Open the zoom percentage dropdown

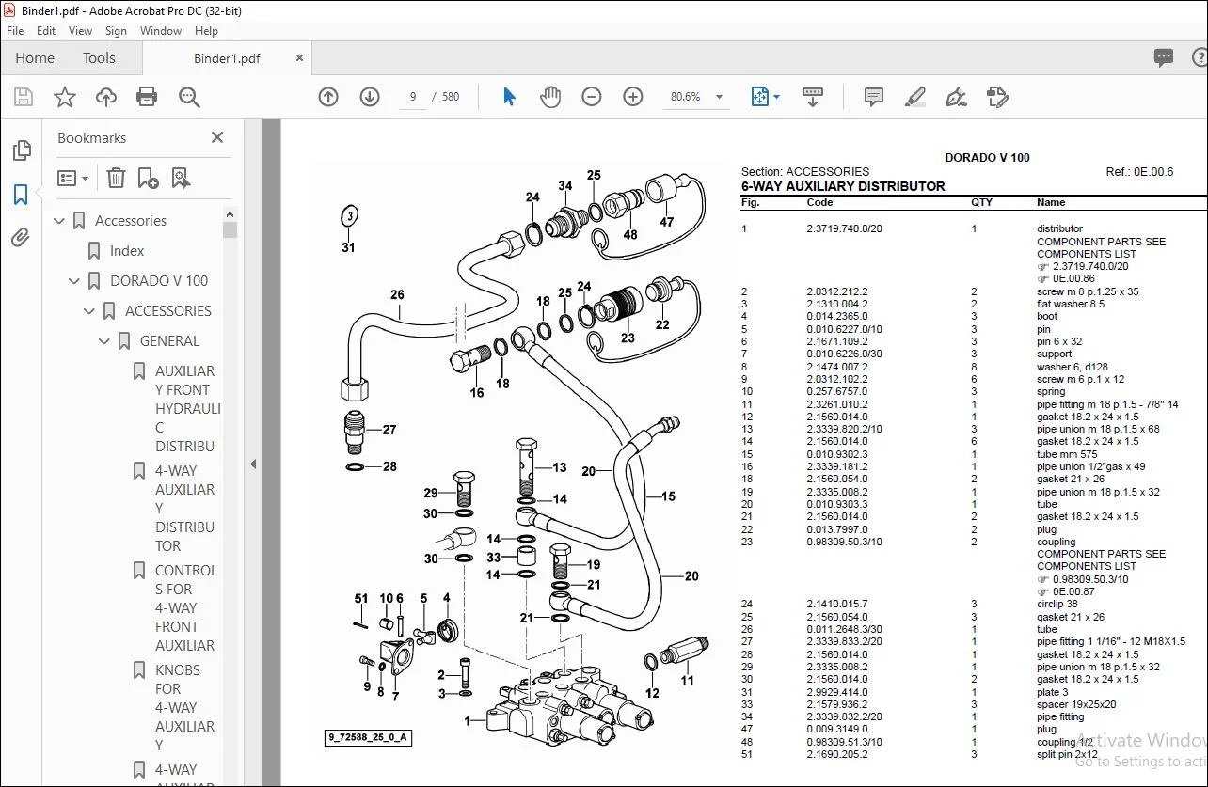(x=719, y=97)
